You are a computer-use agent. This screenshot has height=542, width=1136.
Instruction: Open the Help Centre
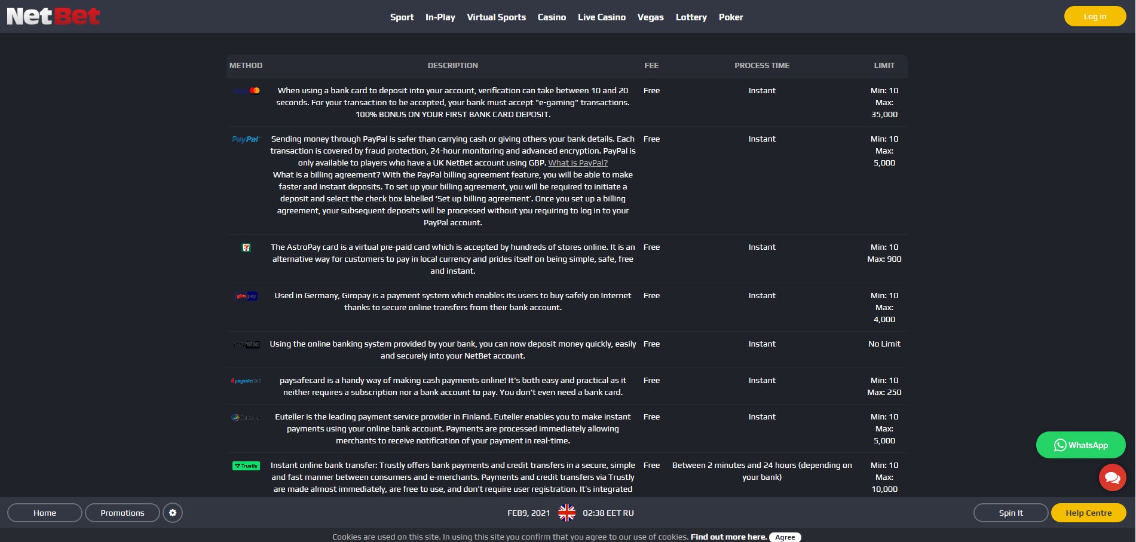1089,513
